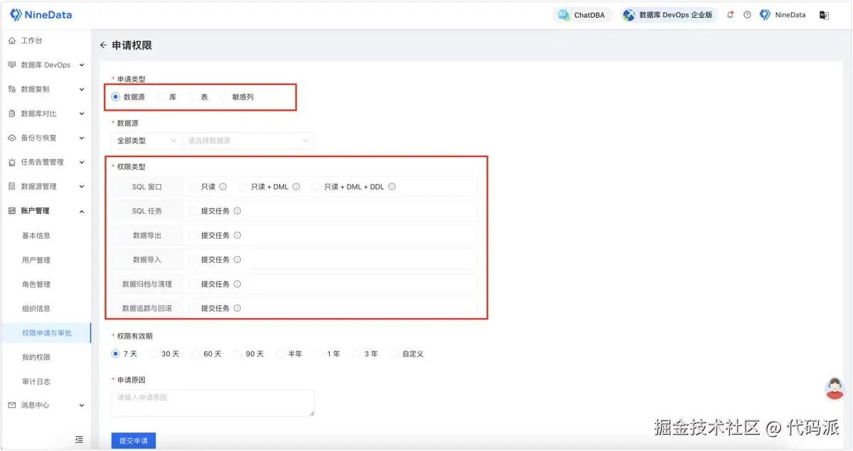Click info icon next to 只读 + DML
Image resolution: width=853 pixels, height=451 pixels.
[x=296, y=187]
